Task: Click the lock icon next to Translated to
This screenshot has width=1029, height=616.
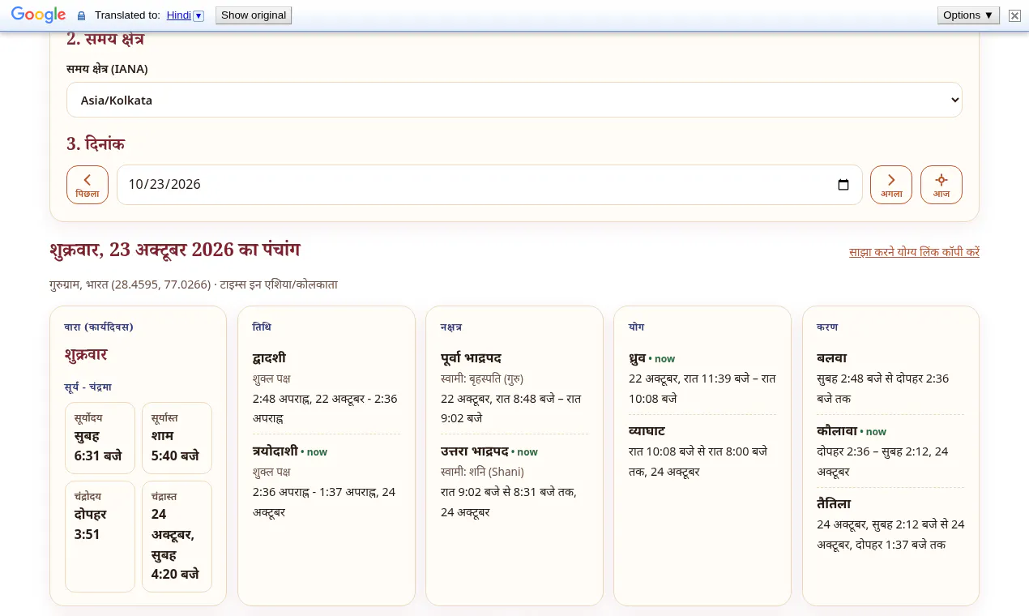Action: click(81, 15)
